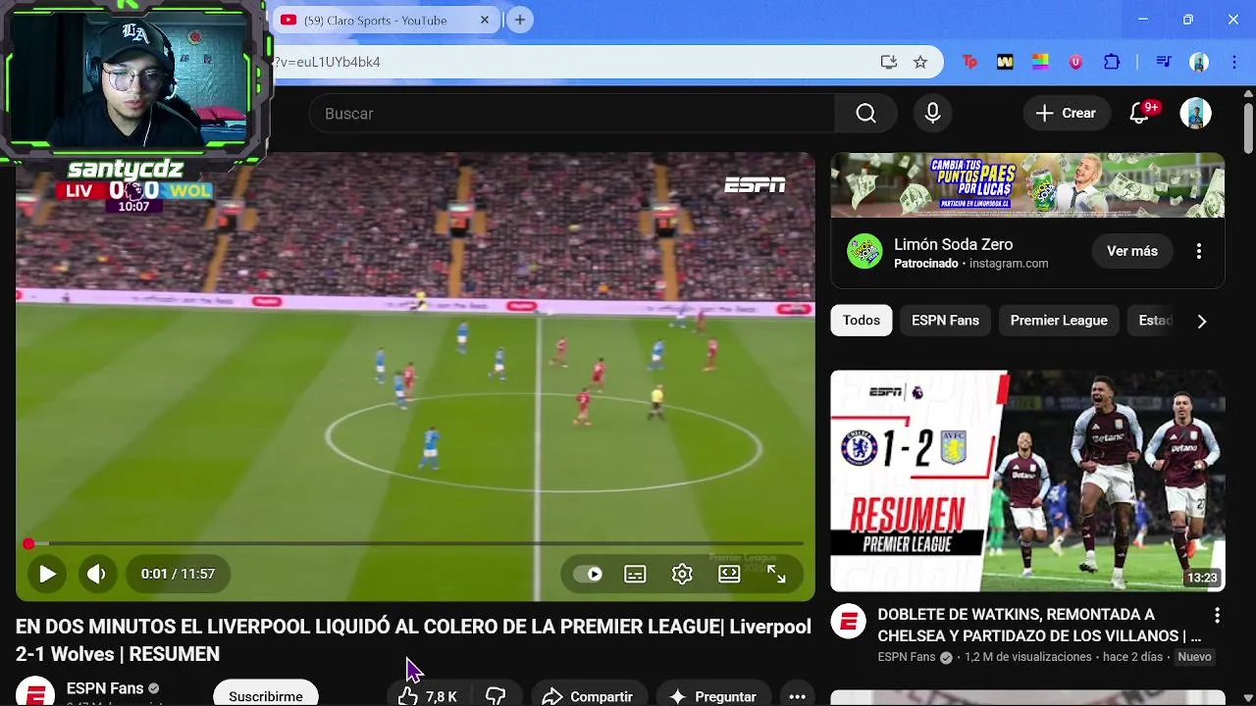Focus the Buscar search field

(571, 114)
